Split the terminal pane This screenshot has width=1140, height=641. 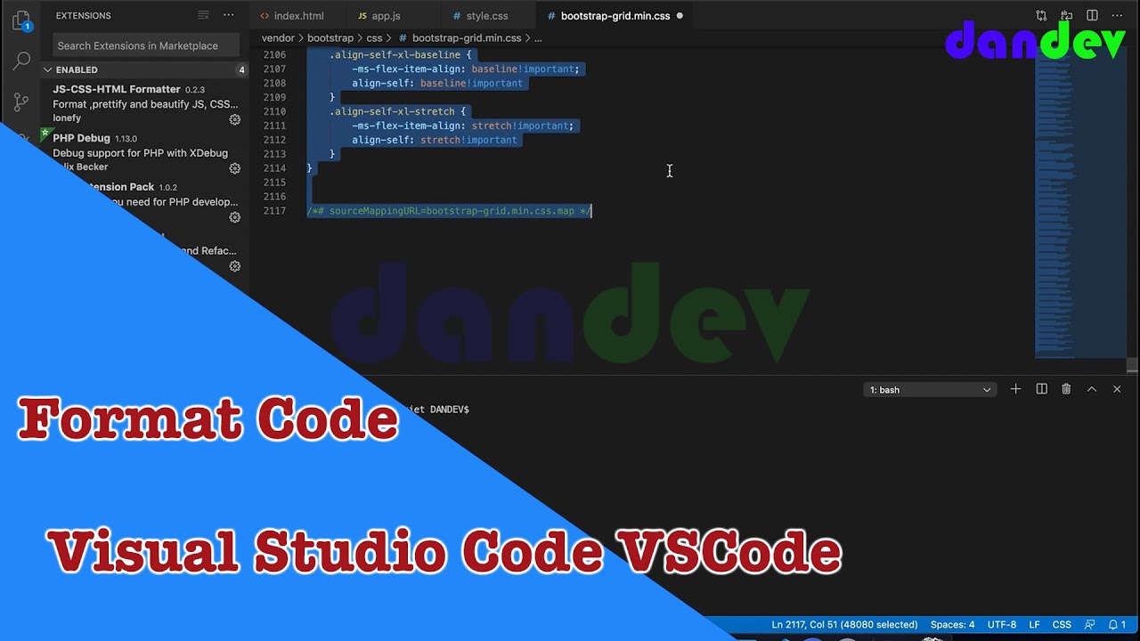coord(1041,389)
